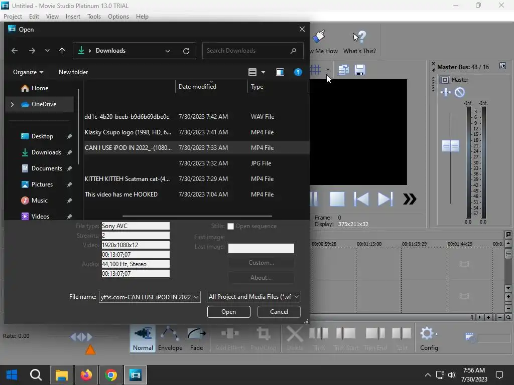This screenshot has width=514, height=385.
Task: Toggle the preview pane in Open dialog
Action: click(280, 72)
